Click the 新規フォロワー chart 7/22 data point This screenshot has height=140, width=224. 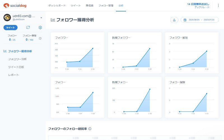point(150,48)
